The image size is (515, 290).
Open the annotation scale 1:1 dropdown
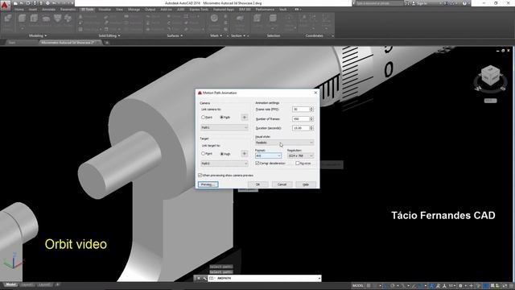tap(452, 286)
